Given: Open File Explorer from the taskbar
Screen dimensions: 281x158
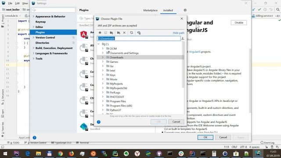Looking at the screenshot, I should tap(38, 154).
